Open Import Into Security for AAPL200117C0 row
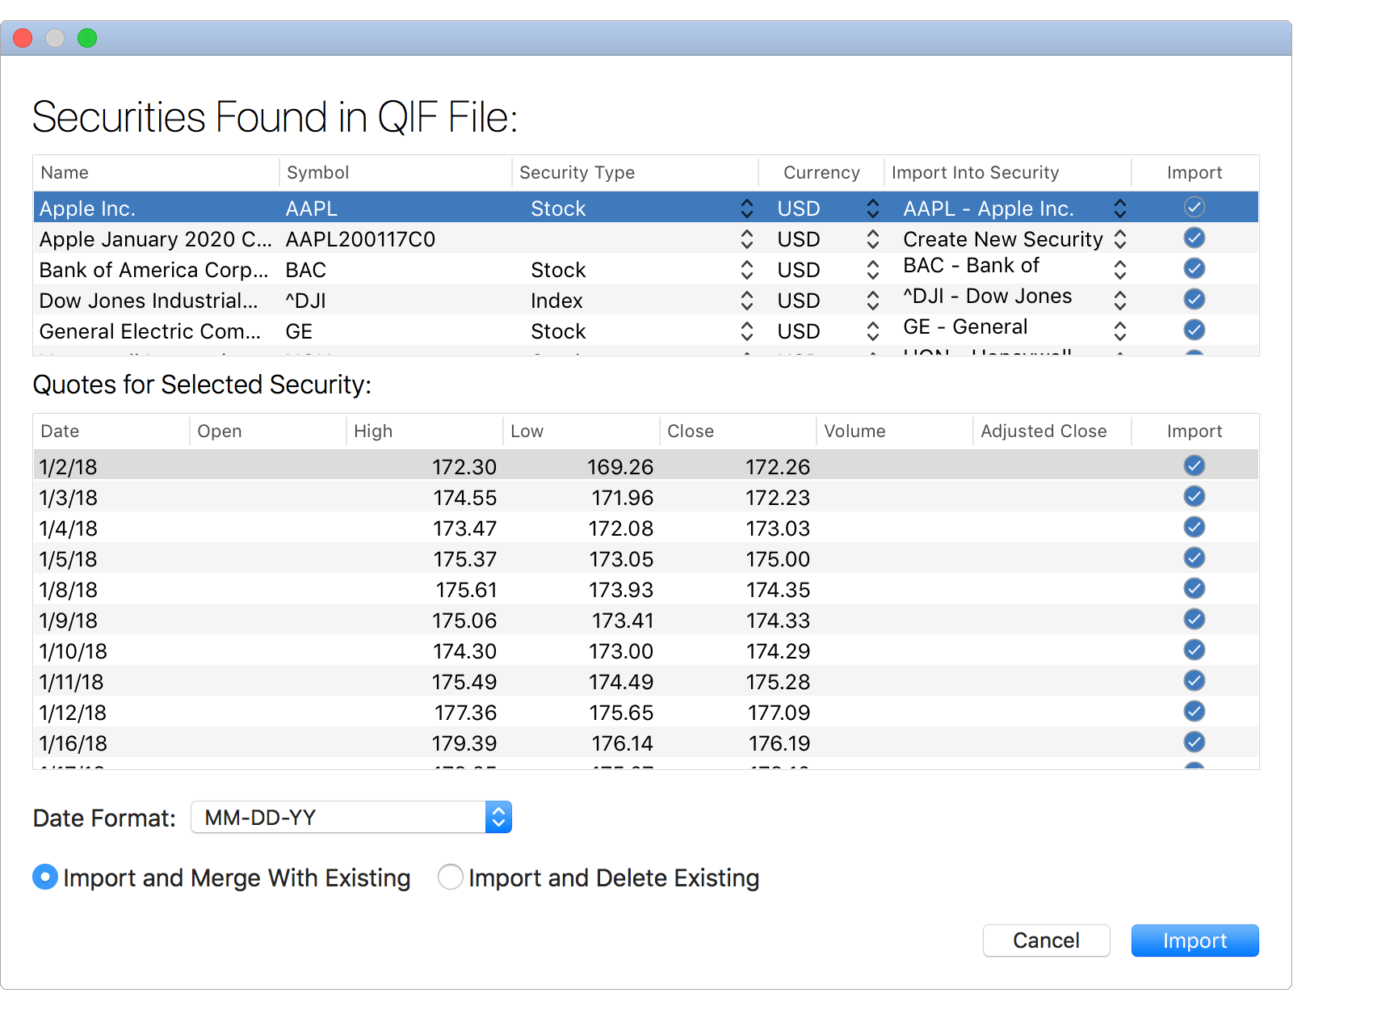This screenshot has width=1373, height=1010. pos(1120,238)
